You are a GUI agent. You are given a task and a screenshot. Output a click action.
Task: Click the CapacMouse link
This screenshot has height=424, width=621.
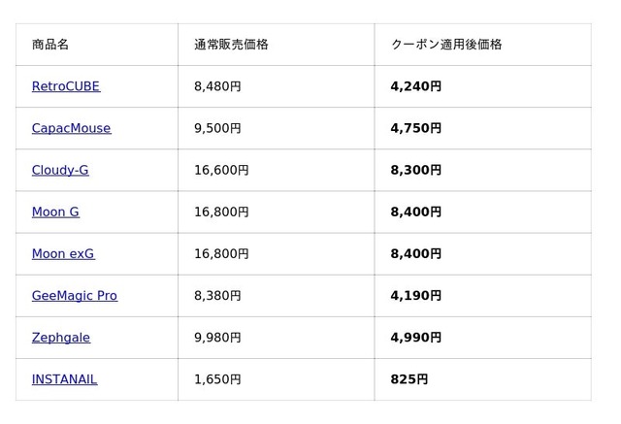71,128
